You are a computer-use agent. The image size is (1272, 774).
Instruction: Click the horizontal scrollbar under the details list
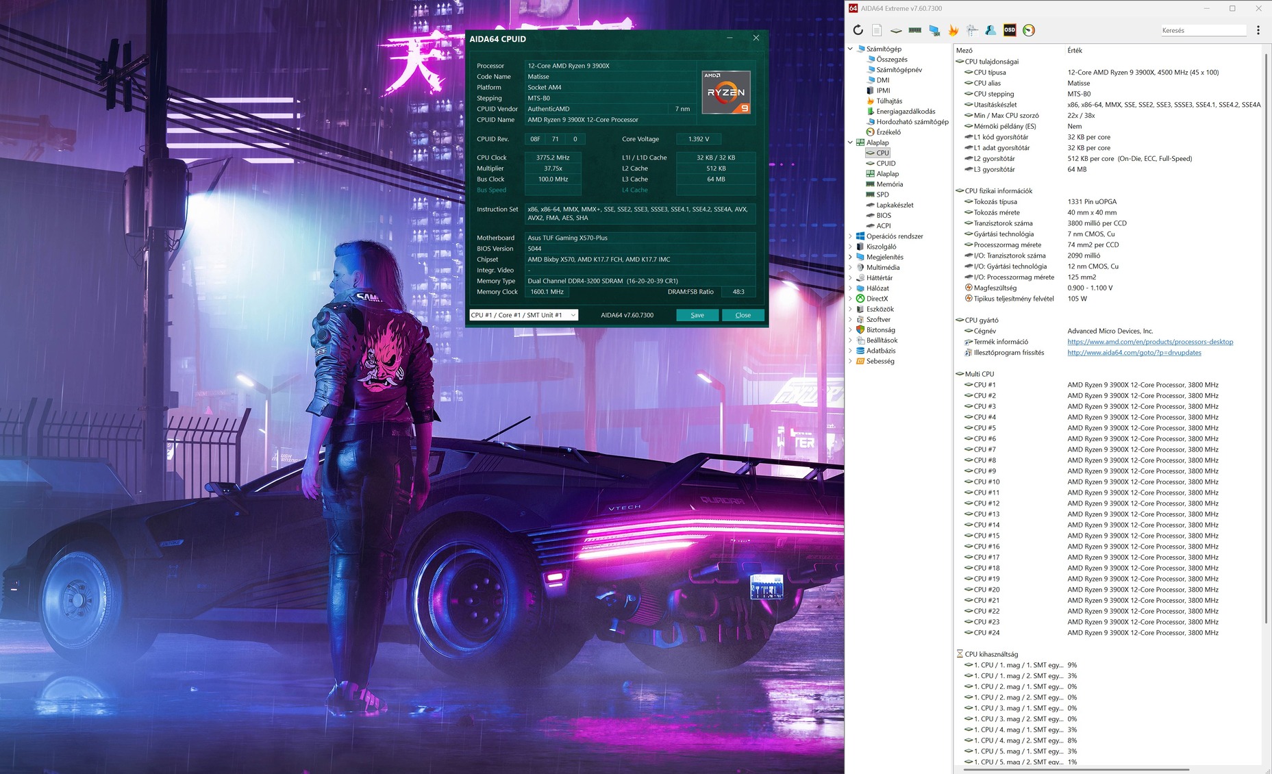point(1075,770)
